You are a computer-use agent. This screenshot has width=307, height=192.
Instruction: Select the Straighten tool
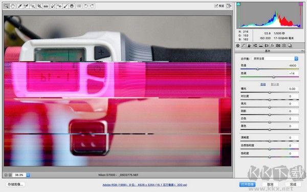point(46,6)
